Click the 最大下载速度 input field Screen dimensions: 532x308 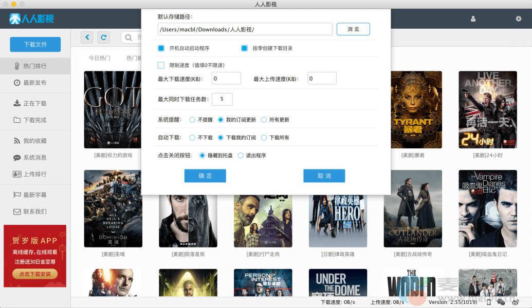pyautogui.click(x=226, y=79)
